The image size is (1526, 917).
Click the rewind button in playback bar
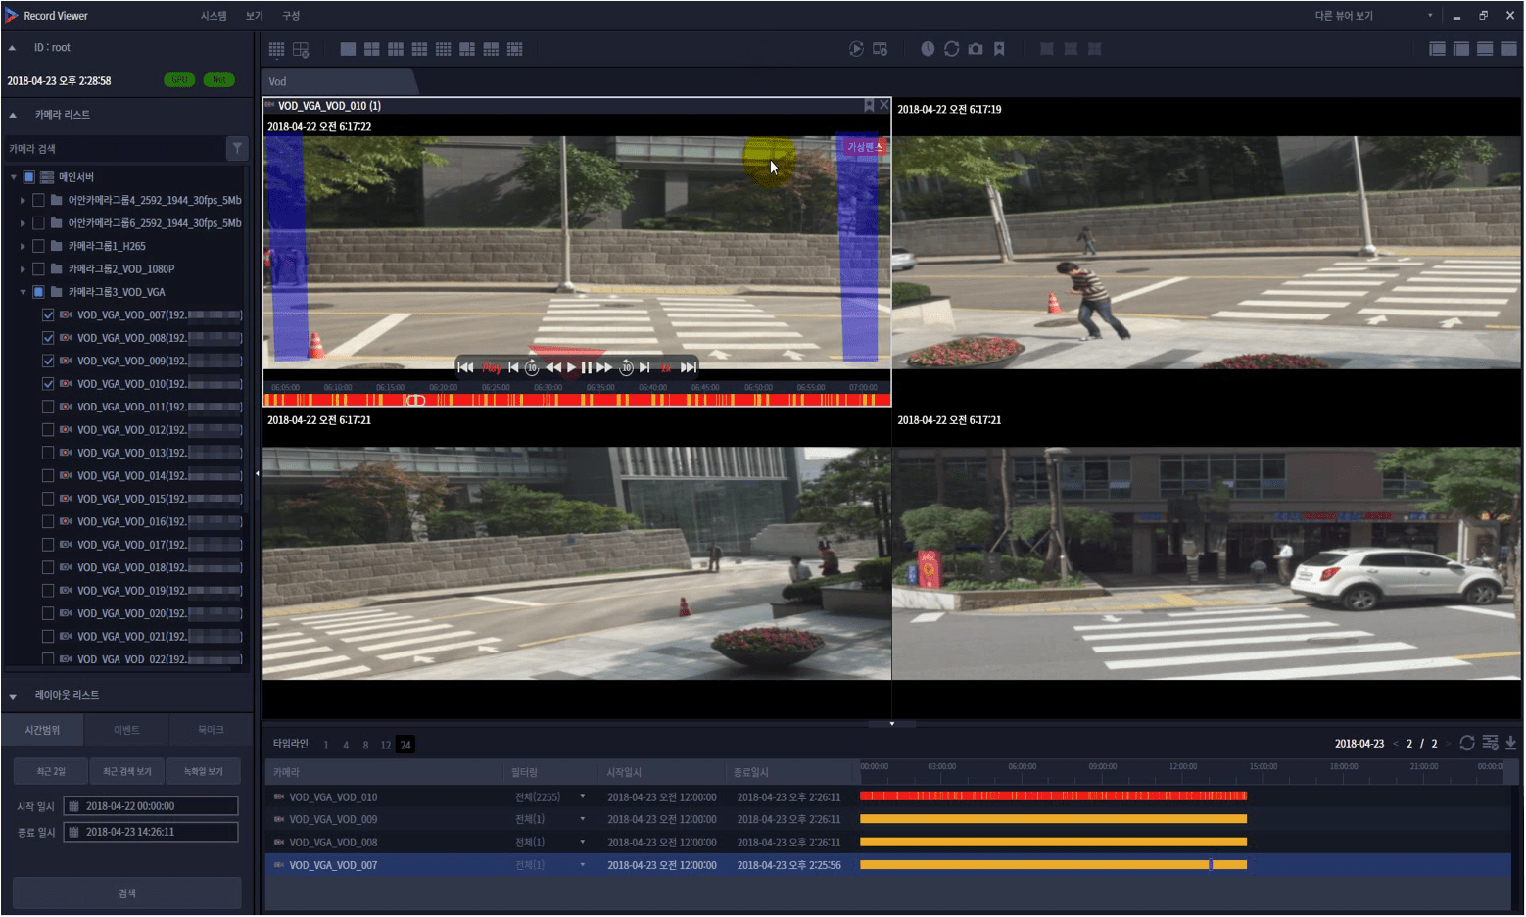553,367
